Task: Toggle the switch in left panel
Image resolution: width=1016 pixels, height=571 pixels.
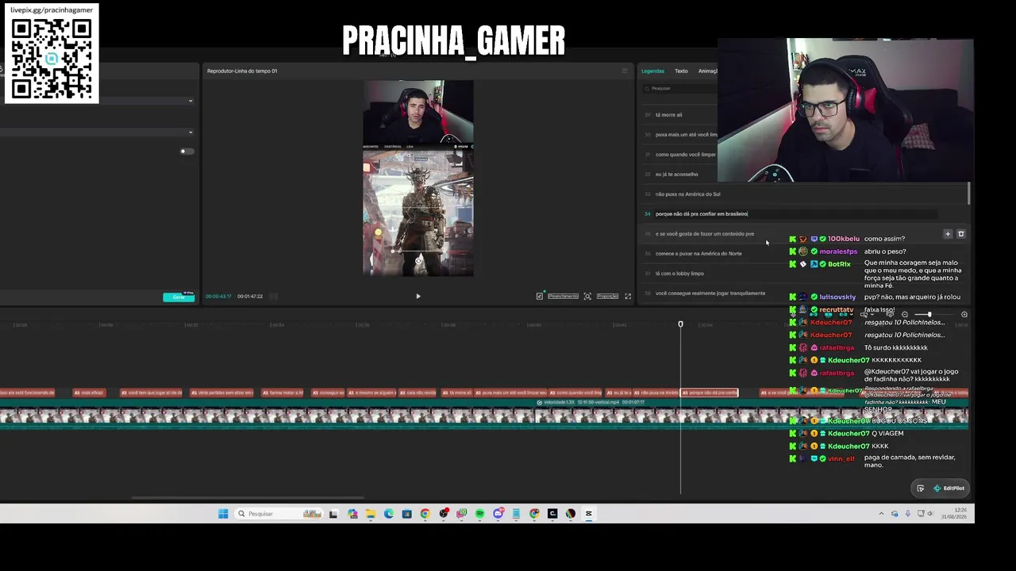Action: [x=187, y=151]
